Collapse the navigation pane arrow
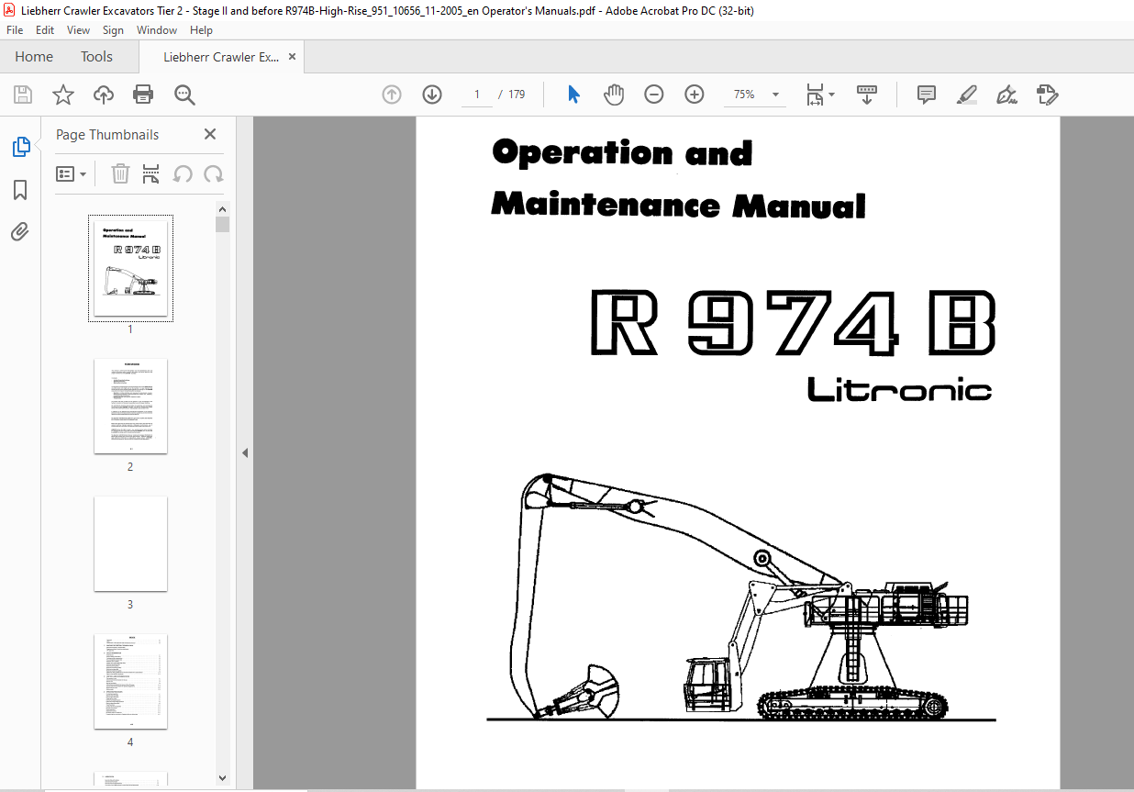The width and height of the screenshot is (1134, 792). point(245,453)
